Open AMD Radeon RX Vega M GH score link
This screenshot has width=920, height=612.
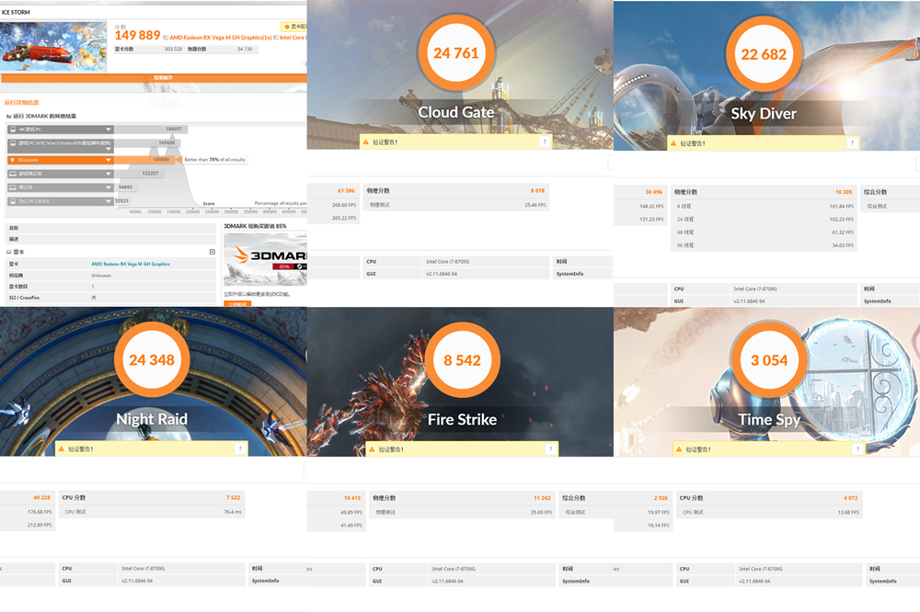221,38
